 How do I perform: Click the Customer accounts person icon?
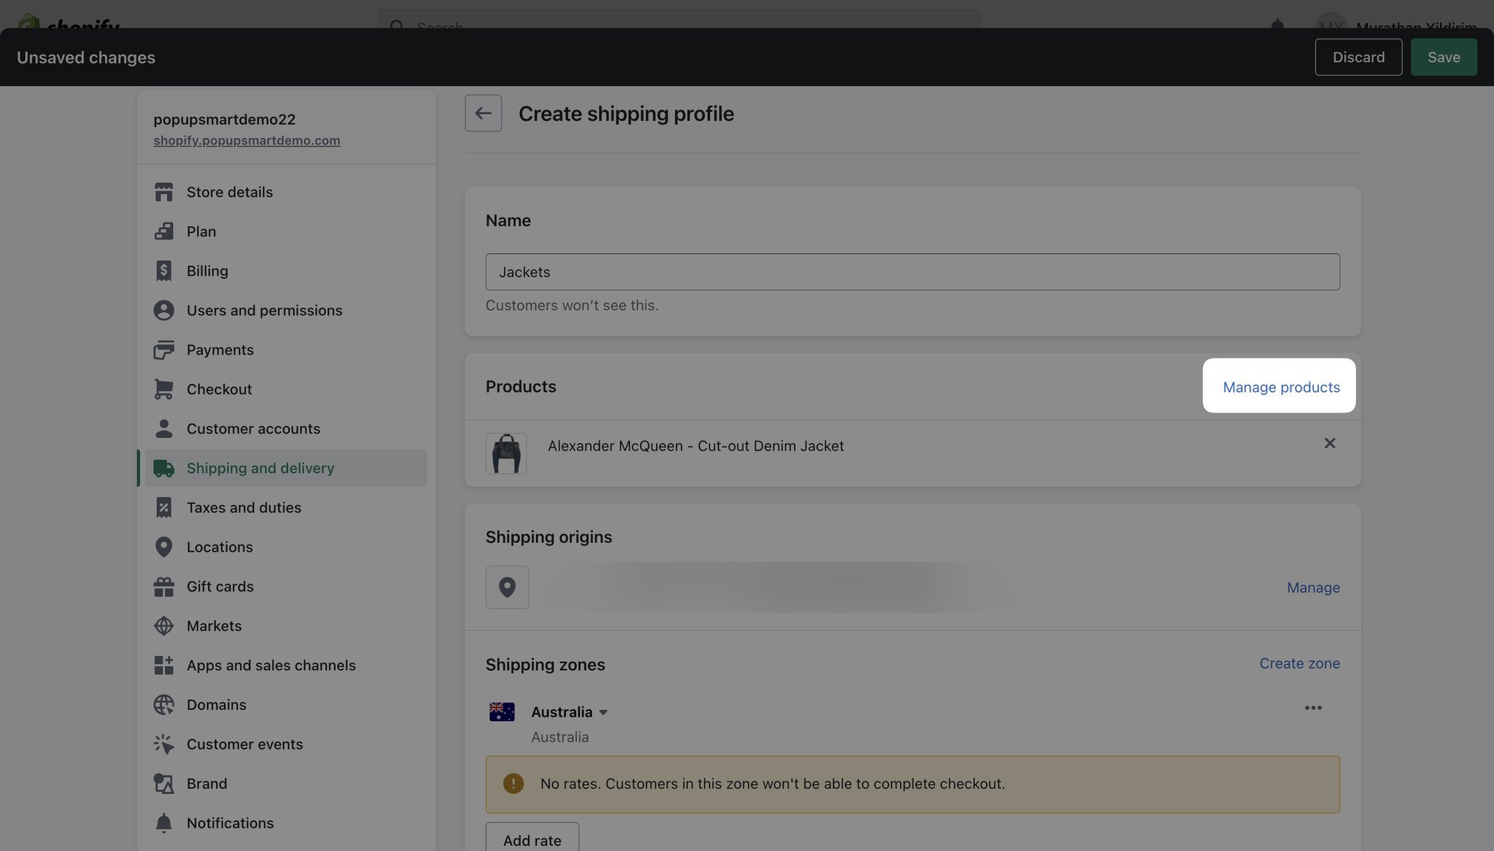(163, 428)
